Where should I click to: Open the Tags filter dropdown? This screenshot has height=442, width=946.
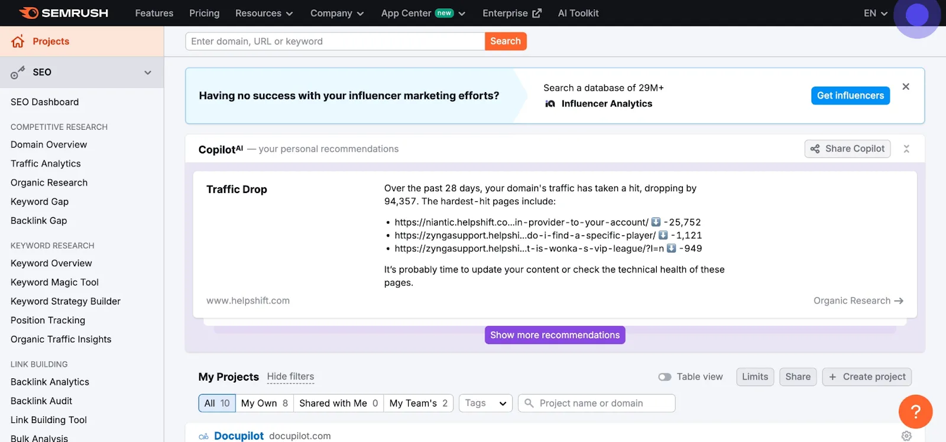pos(485,403)
